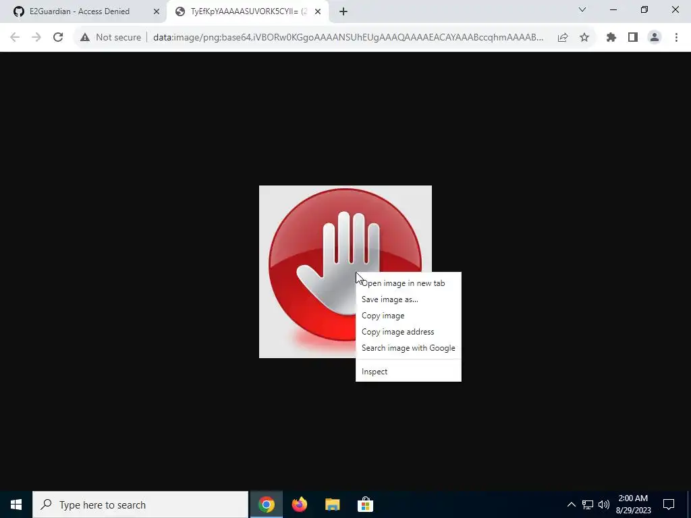
Task: Open Inspect from the context menu
Action: point(408,372)
